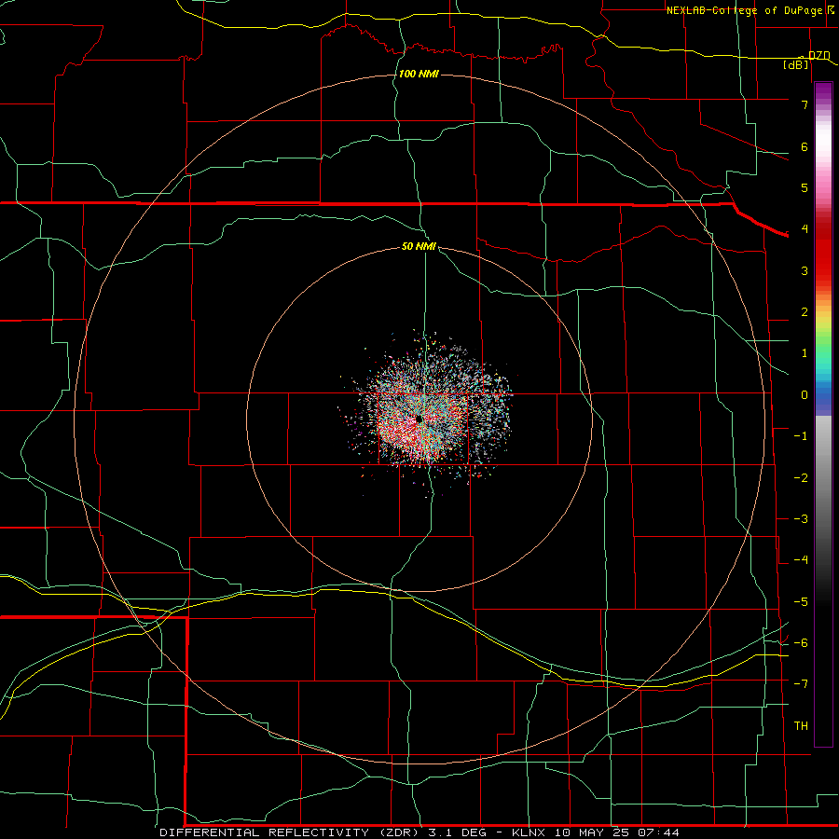Click the NEXLAB logo glyph after DuPage
The width and height of the screenshot is (839, 839).
point(831,10)
